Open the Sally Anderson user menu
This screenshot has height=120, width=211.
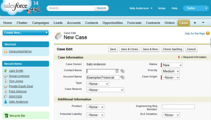pyautogui.click(x=141, y=8)
